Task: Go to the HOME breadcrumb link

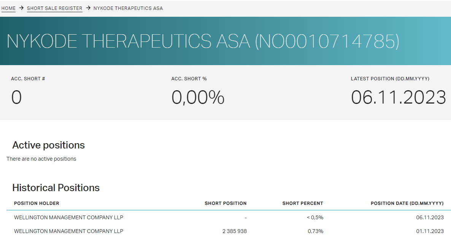Action: point(8,8)
